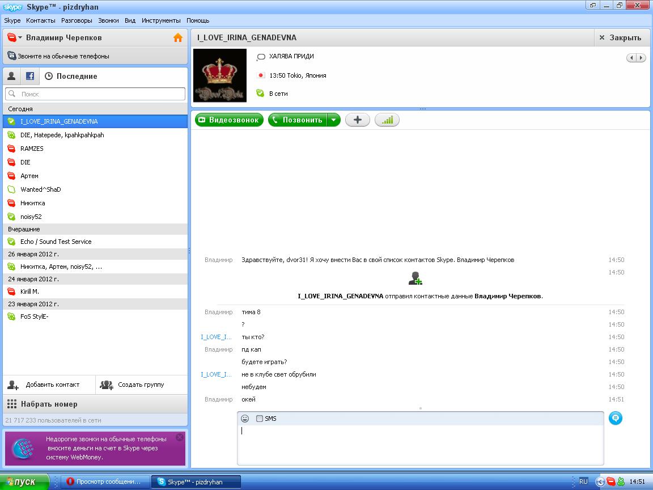Click the Поиск search field

(x=95, y=94)
